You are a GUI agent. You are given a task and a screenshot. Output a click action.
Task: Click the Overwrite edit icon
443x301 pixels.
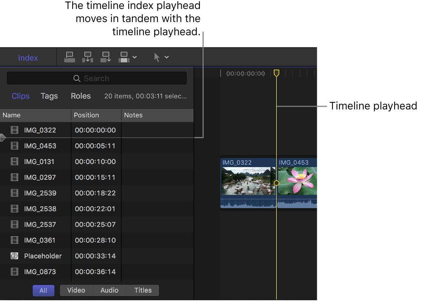click(x=124, y=57)
